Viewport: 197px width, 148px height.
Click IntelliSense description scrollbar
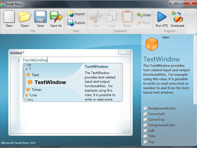120,77
